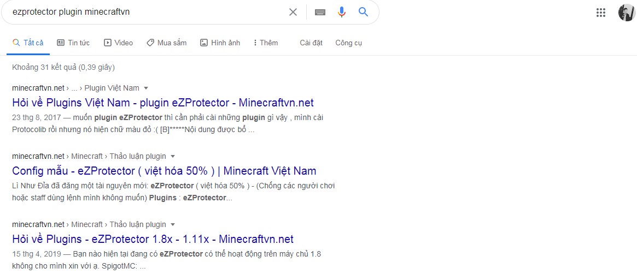Open the on-screen keyboard input tool
The height and width of the screenshot is (274, 637).
coord(320,12)
